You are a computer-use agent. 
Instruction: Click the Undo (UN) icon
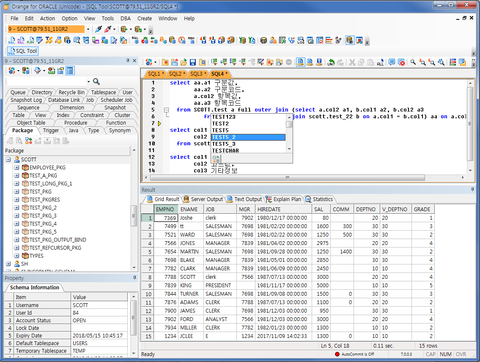[x=331, y=63]
